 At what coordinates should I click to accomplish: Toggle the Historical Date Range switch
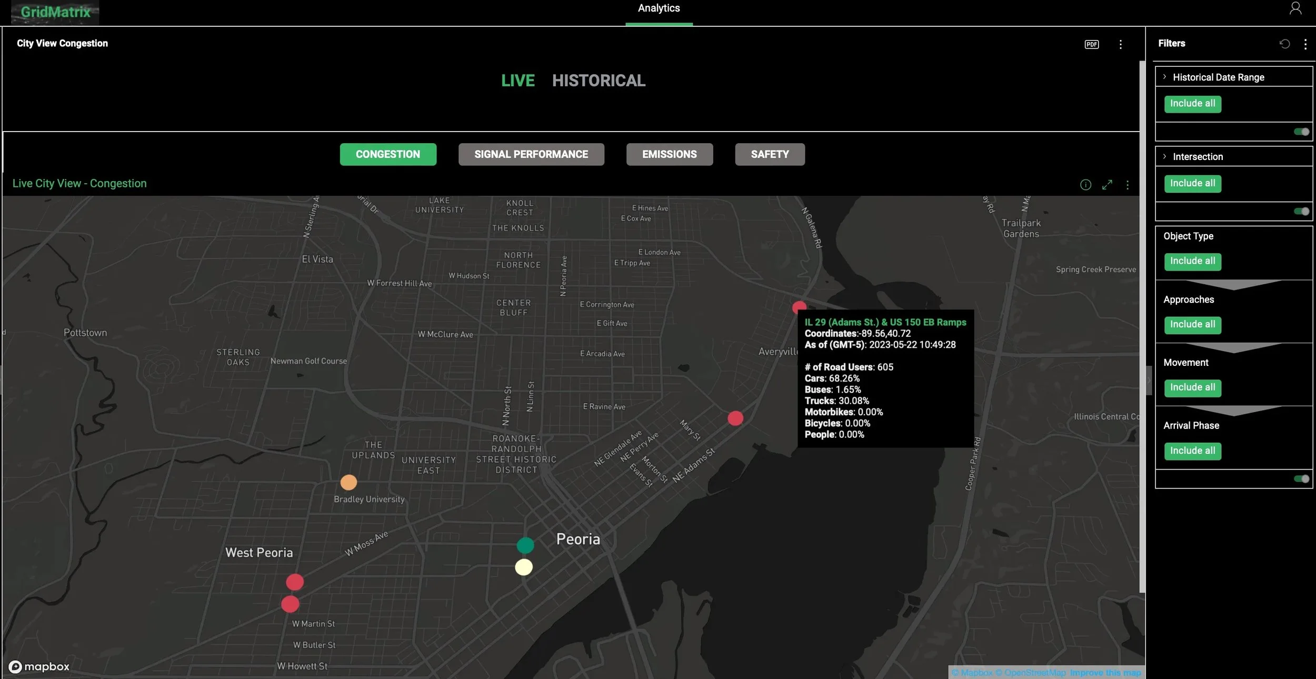(1301, 132)
